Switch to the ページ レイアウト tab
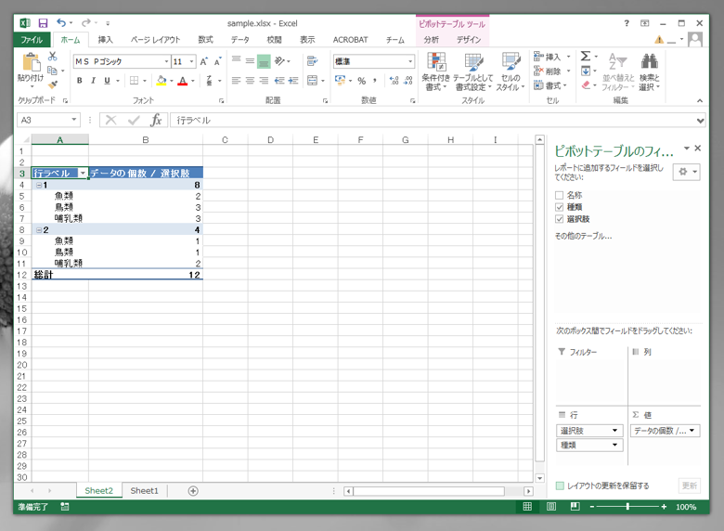Image resolution: width=724 pixels, height=531 pixels. (x=155, y=40)
